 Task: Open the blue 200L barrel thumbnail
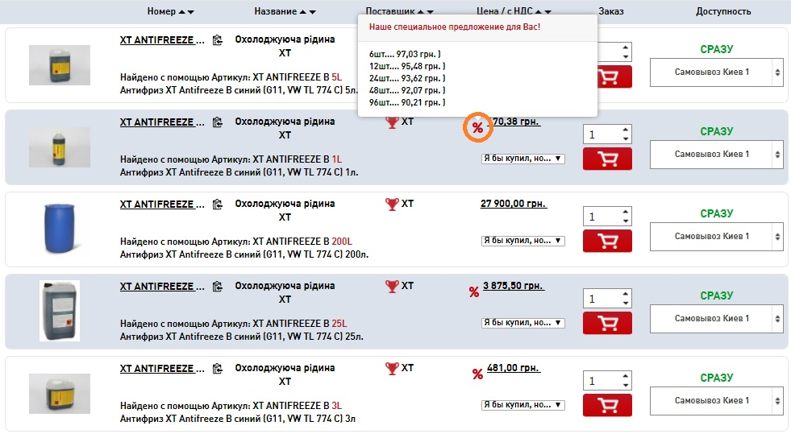[60, 229]
